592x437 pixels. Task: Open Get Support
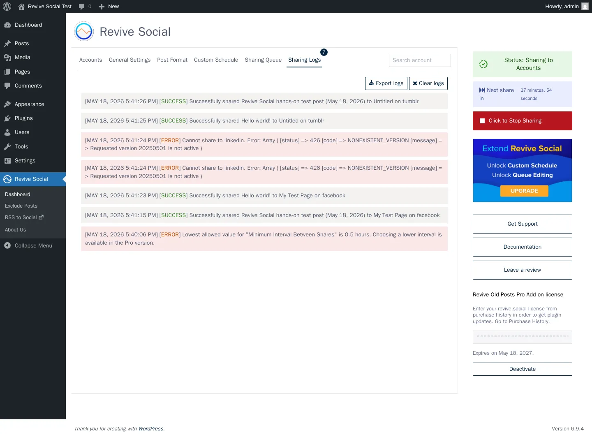[523, 224]
